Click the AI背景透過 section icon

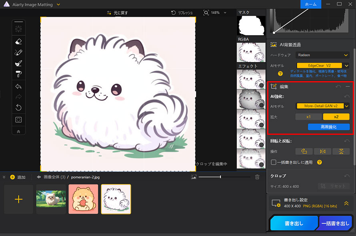click(x=273, y=44)
